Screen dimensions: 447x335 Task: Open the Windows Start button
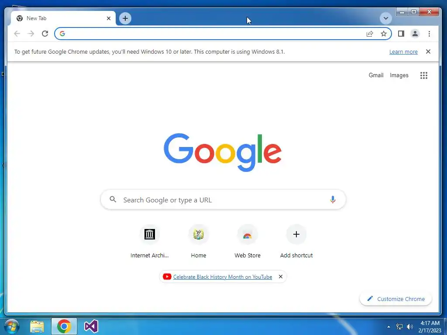(x=11, y=326)
